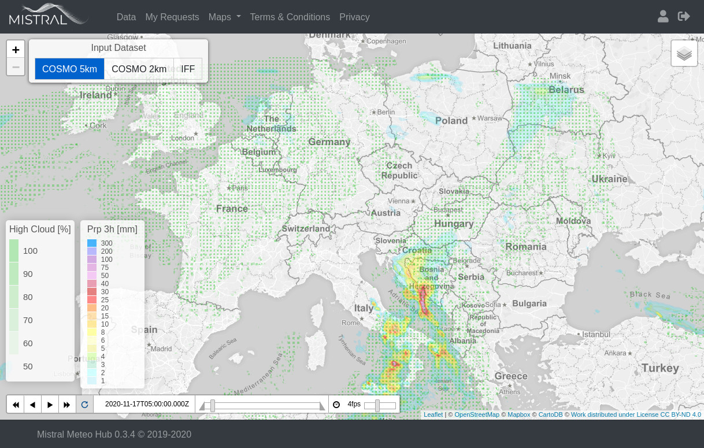
Task: Follow the OpenStreetMap attribution link
Action: click(x=477, y=414)
